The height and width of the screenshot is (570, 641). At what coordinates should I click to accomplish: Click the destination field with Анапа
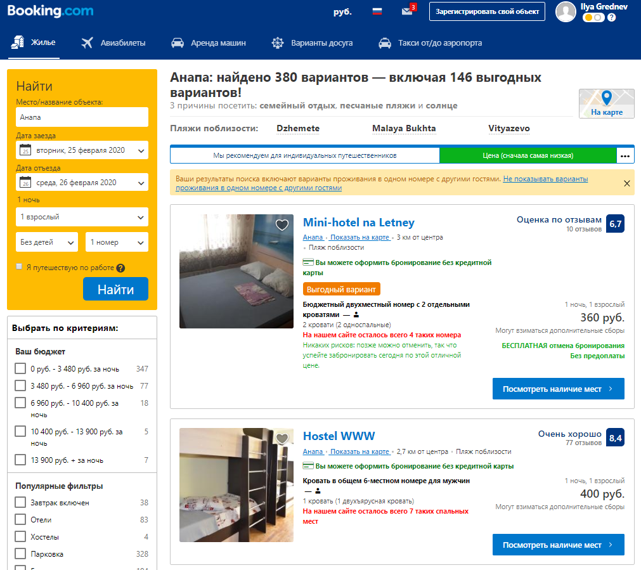pos(82,117)
